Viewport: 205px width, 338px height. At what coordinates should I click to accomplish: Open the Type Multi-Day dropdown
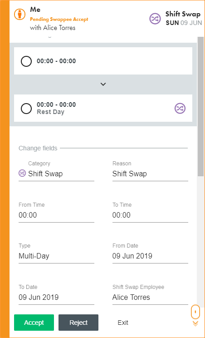tap(56, 256)
